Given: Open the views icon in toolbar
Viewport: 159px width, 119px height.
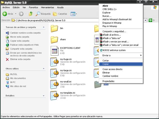Looking at the screenshot, I should pos(73,14).
